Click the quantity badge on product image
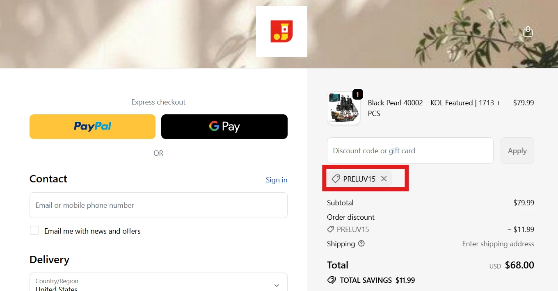The image size is (558, 291). tap(357, 94)
